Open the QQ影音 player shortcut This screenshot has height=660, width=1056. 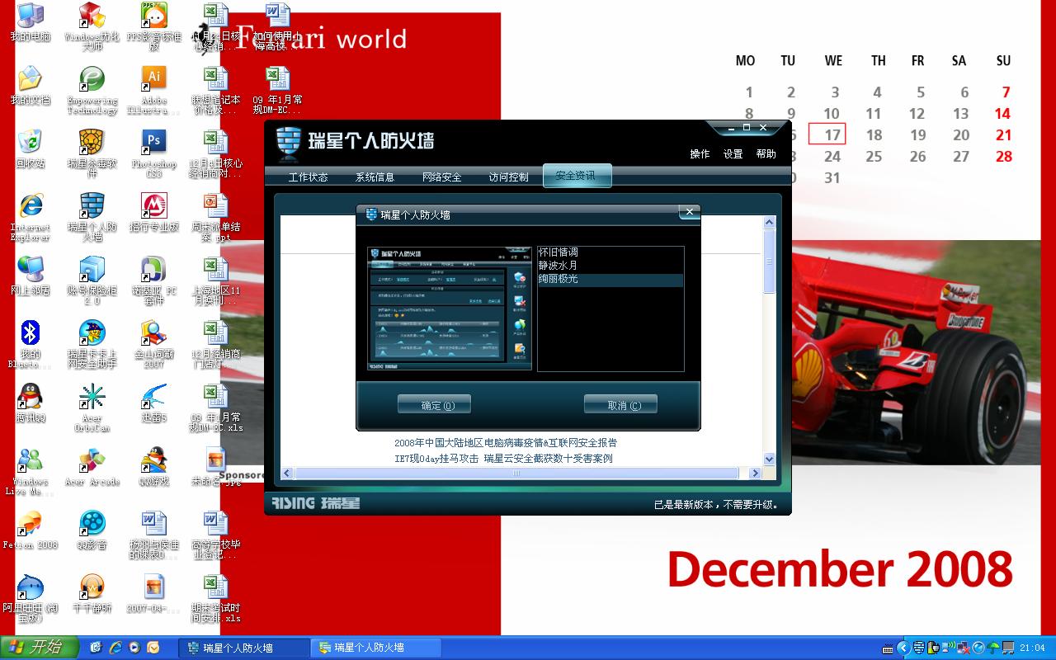(x=92, y=530)
